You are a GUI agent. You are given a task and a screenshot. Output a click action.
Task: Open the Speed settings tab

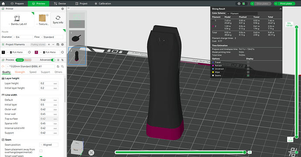[x=33, y=72]
